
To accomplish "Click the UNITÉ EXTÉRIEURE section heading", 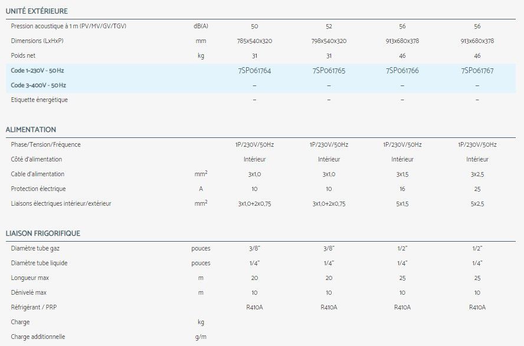I will (36, 11).
